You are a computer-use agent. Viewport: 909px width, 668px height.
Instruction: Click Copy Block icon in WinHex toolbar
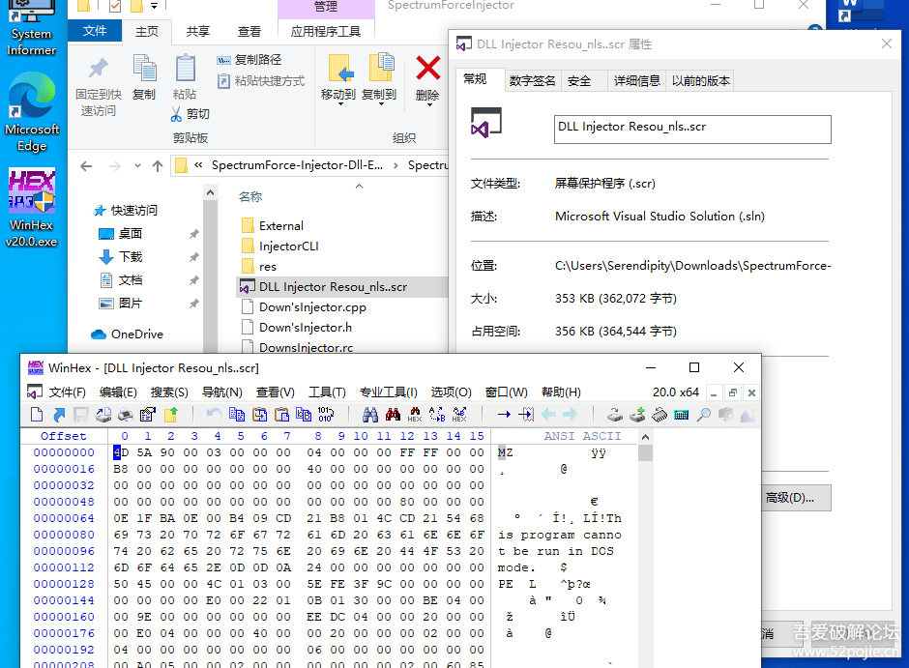pyautogui.click(x=237, y=415)
